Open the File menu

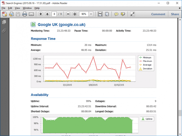pos(3,8)
